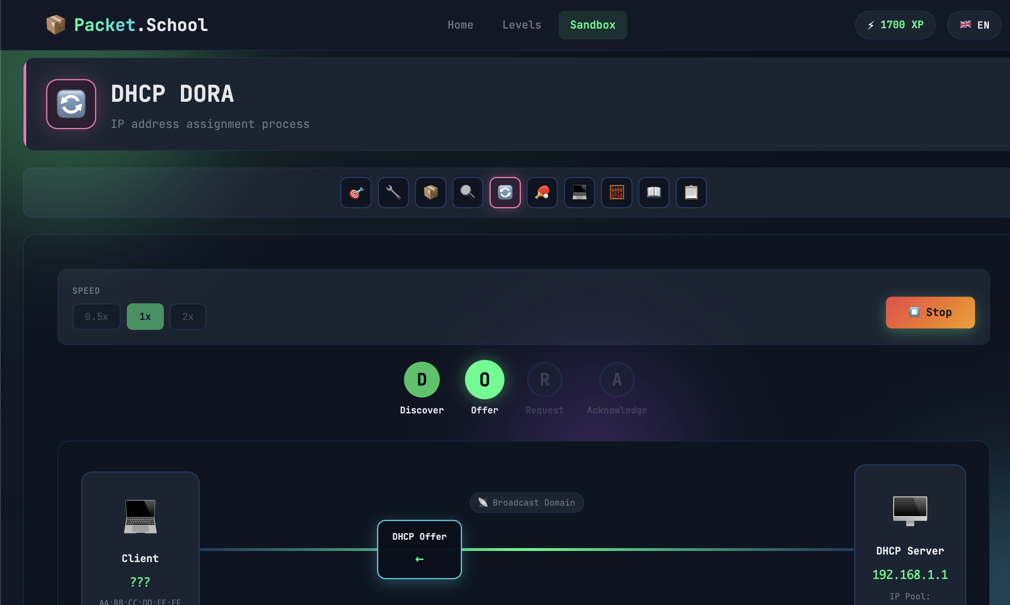Set speed to 0.5x

click(x=96, y=316)
